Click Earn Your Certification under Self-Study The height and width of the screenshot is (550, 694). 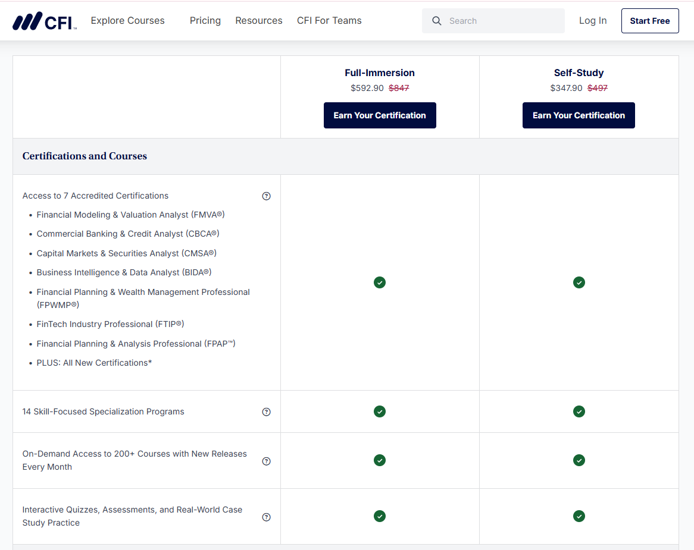tap(579, 115)
